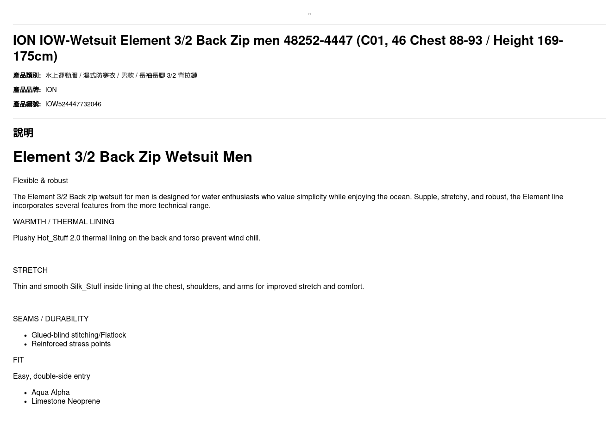Click the Limestone Neoprene bullet item
Viewport: 615px width, 443px height.
point(66,401)
